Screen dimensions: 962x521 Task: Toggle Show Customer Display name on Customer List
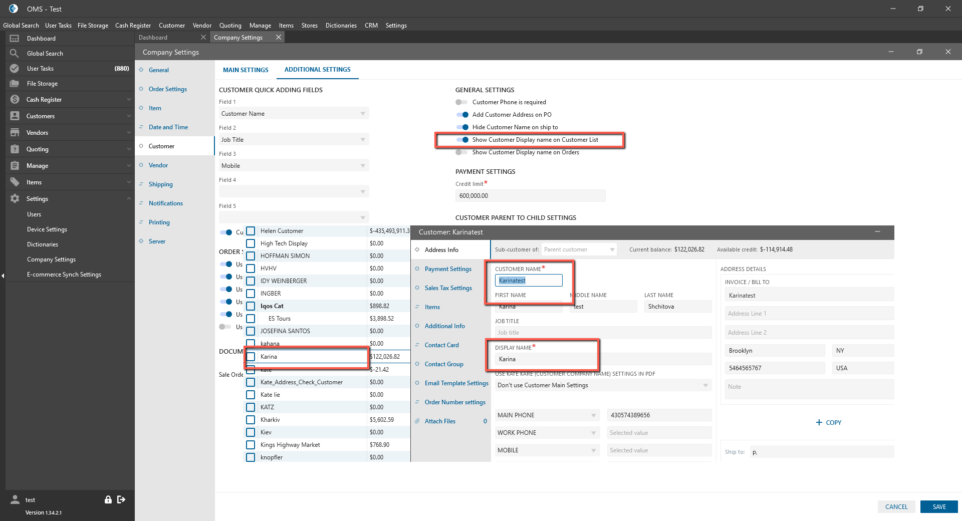(x=462, y=140)
